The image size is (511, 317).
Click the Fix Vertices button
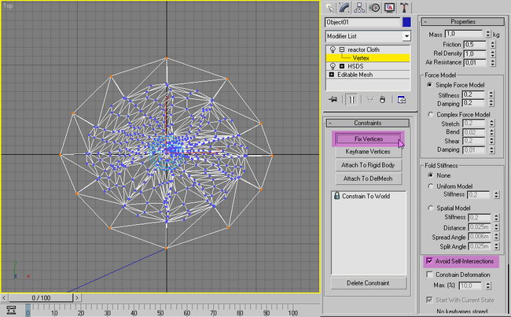pos(368,138)
